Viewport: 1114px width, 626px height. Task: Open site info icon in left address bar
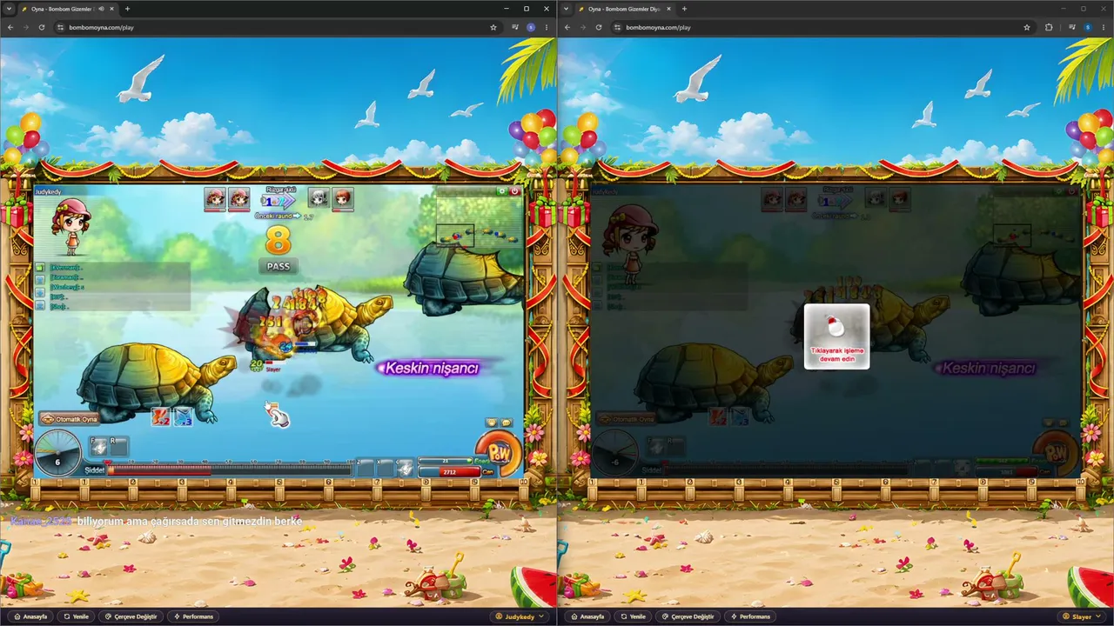[x=61, y=27]
